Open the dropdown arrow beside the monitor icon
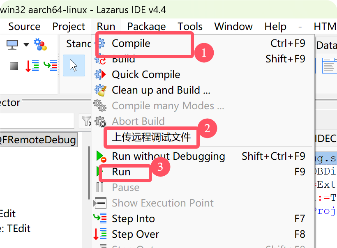 point(26,44)
